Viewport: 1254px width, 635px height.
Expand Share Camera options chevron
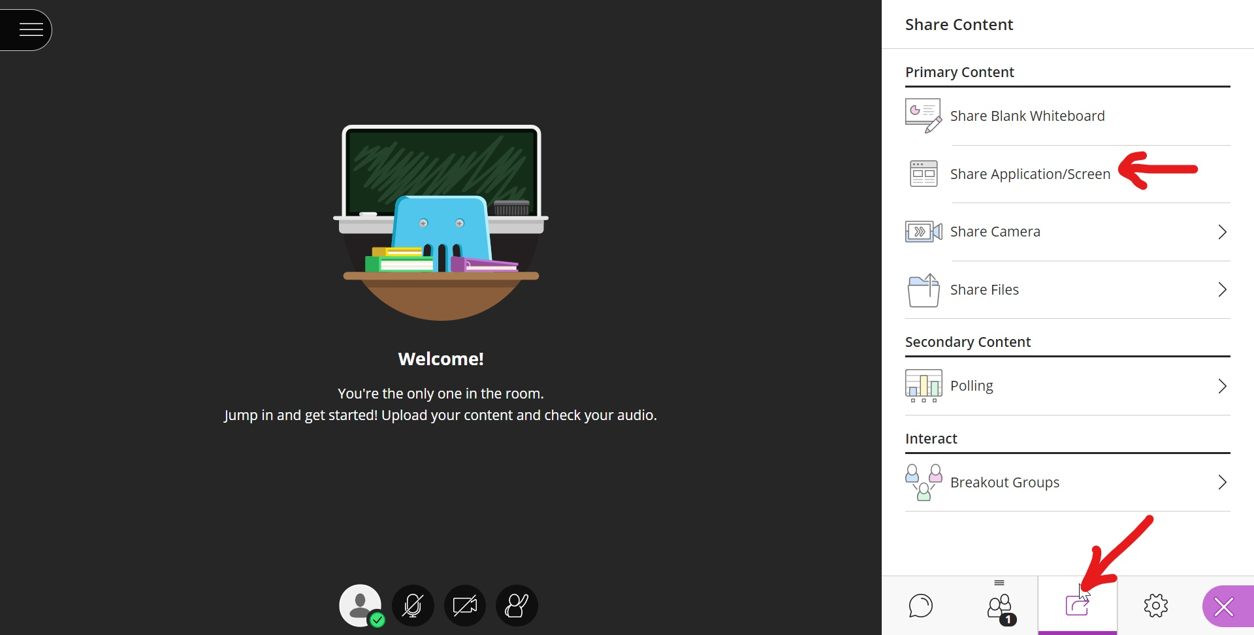pos(1222,232)
